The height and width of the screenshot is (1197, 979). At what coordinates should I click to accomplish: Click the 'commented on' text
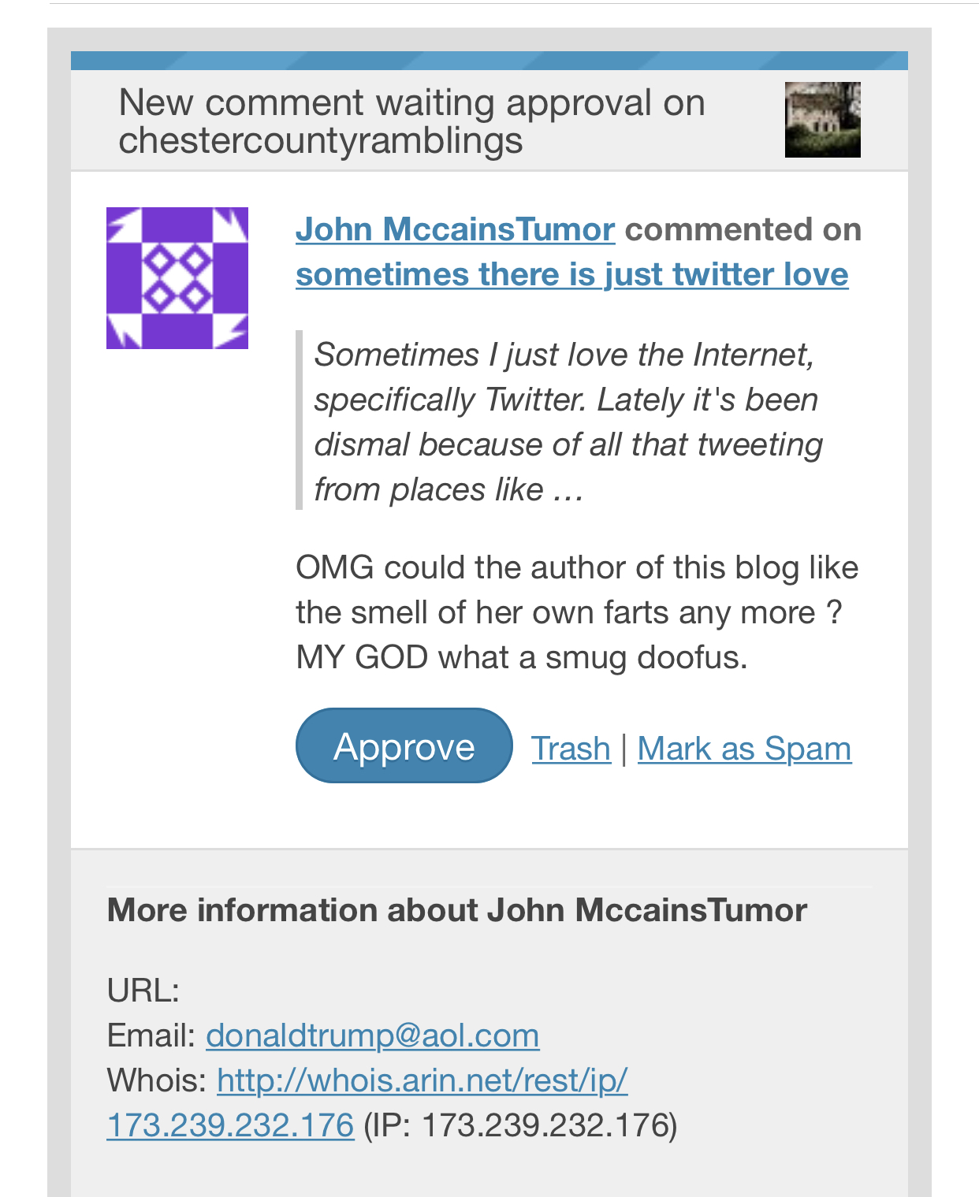click(743, 229)
